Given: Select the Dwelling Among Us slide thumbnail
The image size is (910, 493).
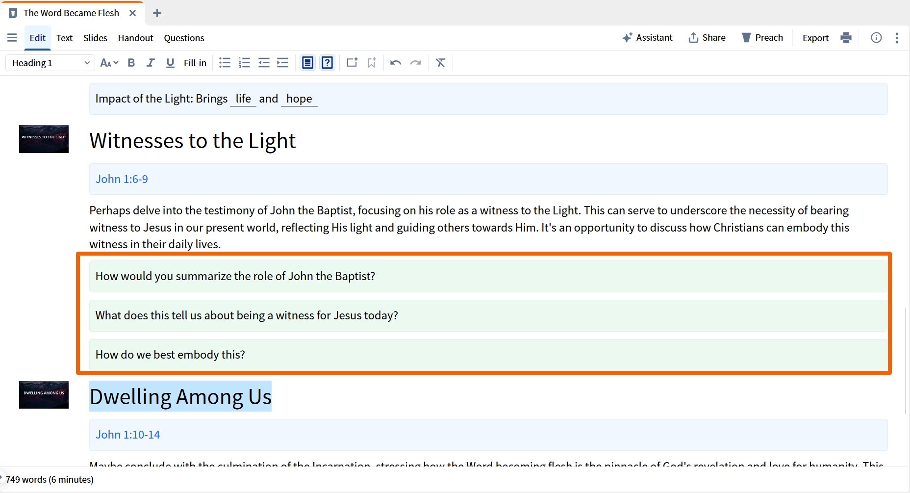Looking at the screenshot, I should pos(44,395).
